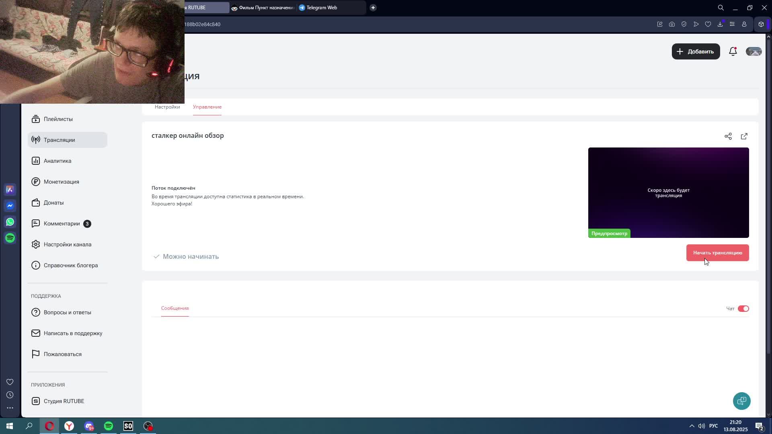
Task: Open the Telegram Web browser tab
Action: (x=322, y=8)
